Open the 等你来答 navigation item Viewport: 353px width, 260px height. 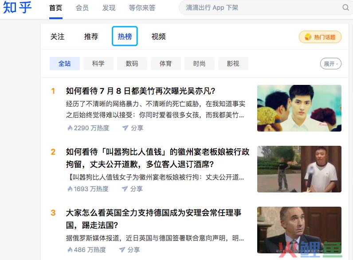142,8
